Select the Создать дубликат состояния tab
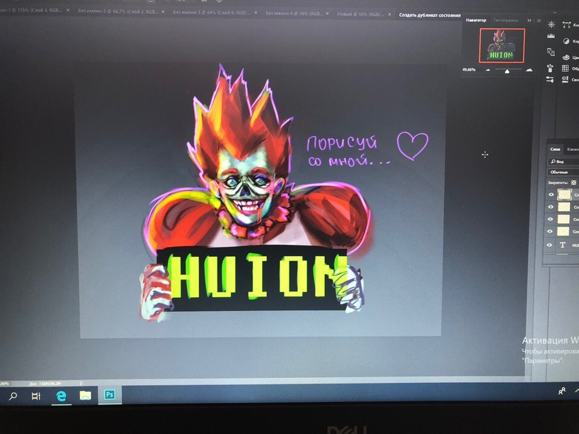579x434 pixels. [x=430, y=15]
